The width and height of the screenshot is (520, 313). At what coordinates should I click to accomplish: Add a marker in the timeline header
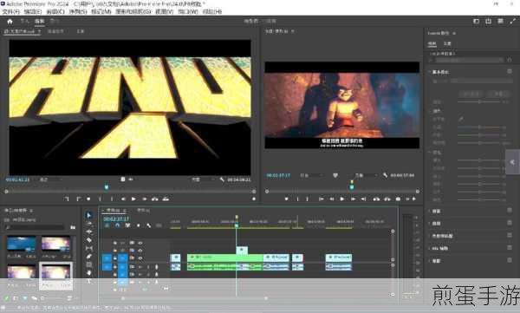(139, 225)
